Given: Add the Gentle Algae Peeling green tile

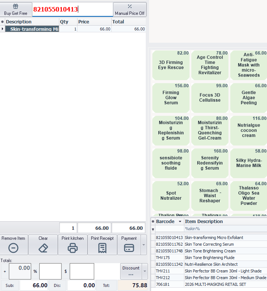Looking at the screenshot, I should tap(248, 98).
